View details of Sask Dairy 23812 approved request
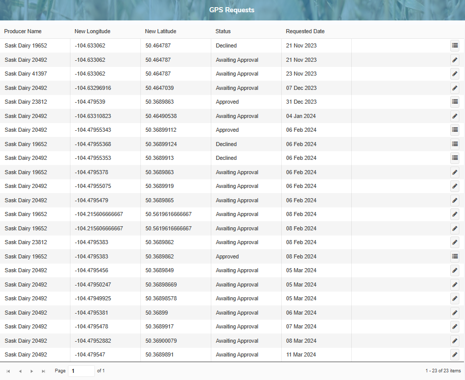 pos(455,102)
